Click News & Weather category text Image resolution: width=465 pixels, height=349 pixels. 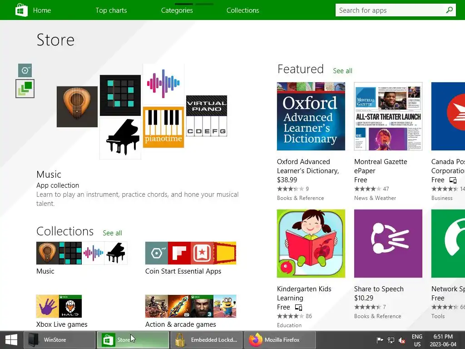pos(375,198)
